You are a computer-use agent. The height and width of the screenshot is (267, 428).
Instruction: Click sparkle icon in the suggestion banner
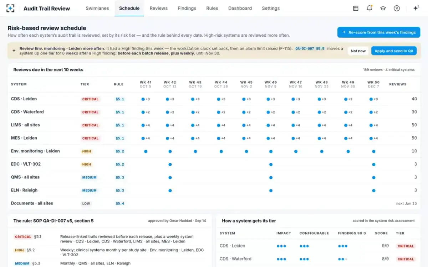(14, 51)
